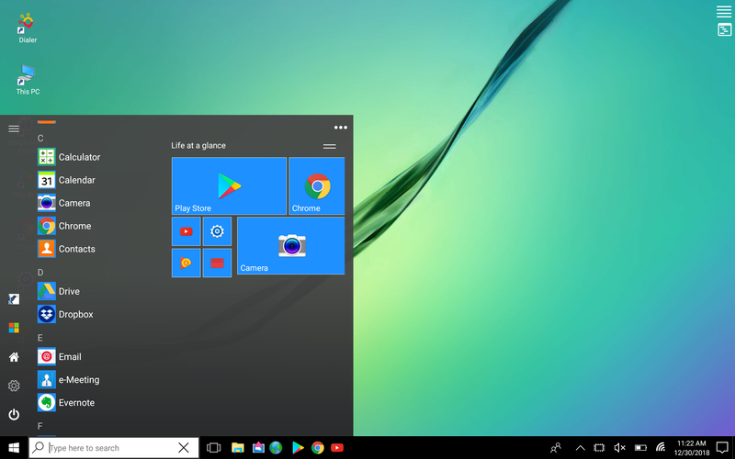Click the colorful Windows logo in the sidebar

point(14,328)
